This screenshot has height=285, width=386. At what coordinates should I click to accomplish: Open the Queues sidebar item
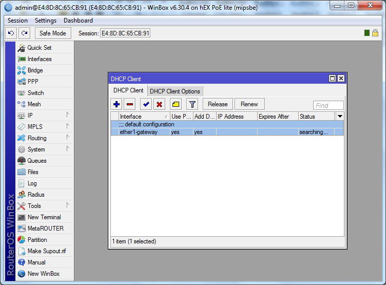pos(45,161)
